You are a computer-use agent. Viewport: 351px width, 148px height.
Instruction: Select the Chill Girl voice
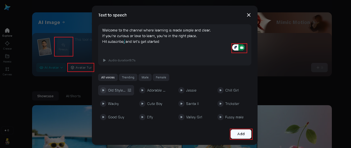pos(232,90)
